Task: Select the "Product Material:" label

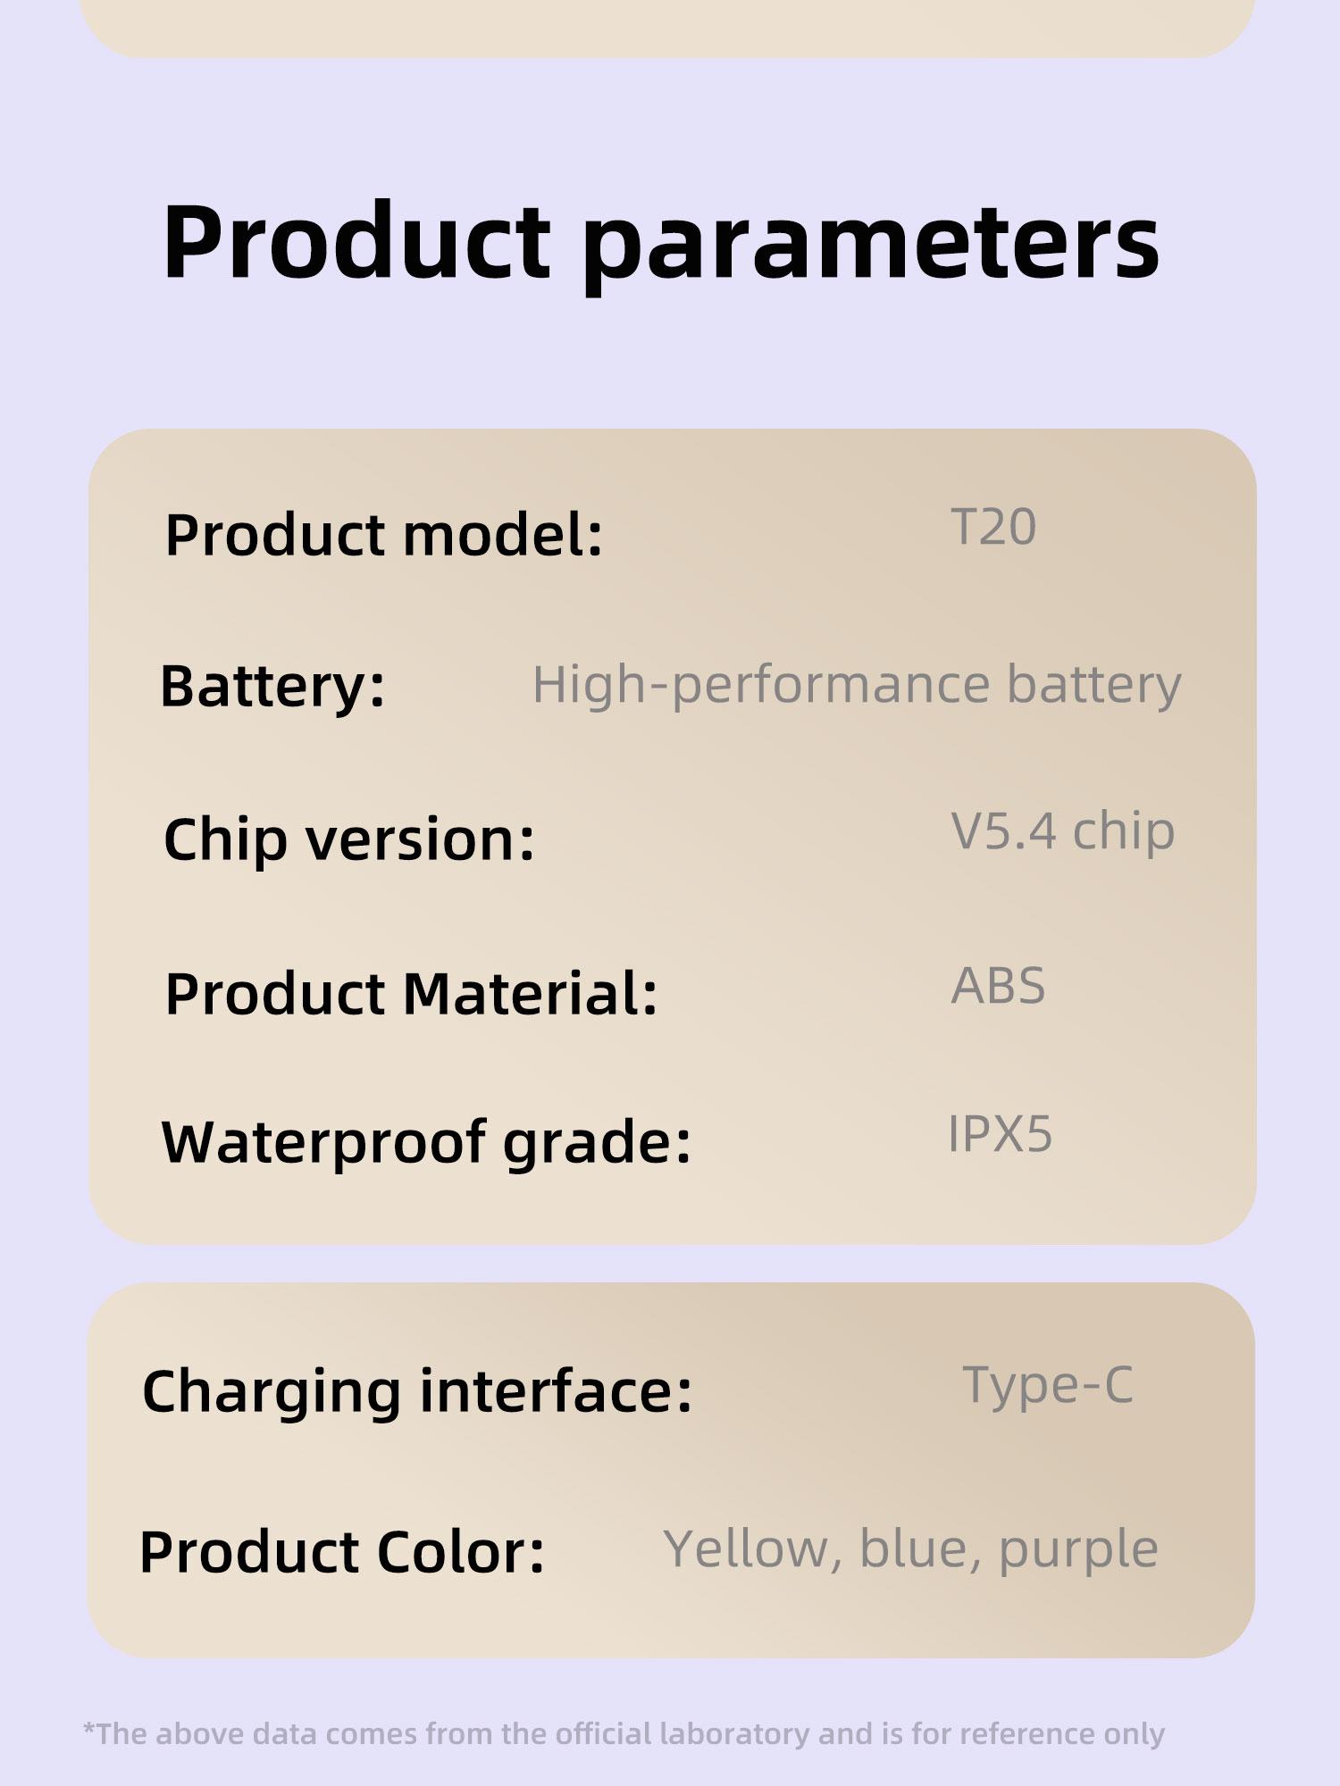Action: (x=411, y=993)
